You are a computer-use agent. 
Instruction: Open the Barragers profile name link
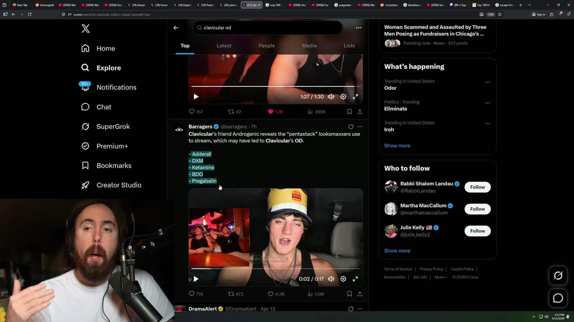coord(200,127)
